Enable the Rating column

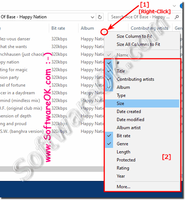click(142, 168)
